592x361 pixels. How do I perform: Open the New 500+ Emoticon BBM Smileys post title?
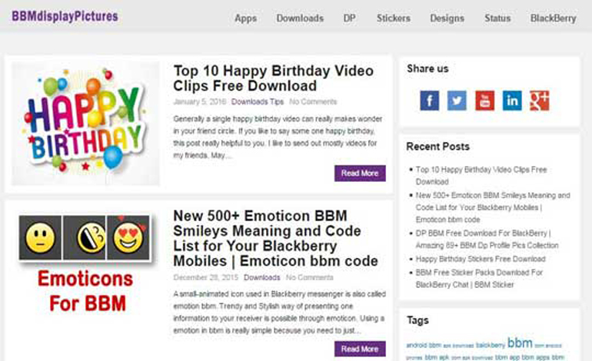[275, 238]
